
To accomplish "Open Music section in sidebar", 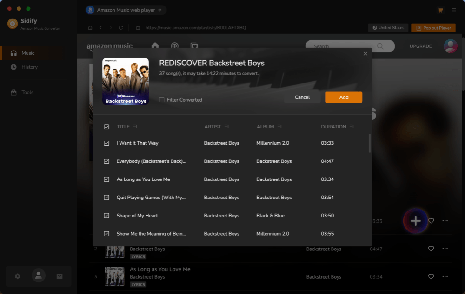I will click(x=32, y=53).
